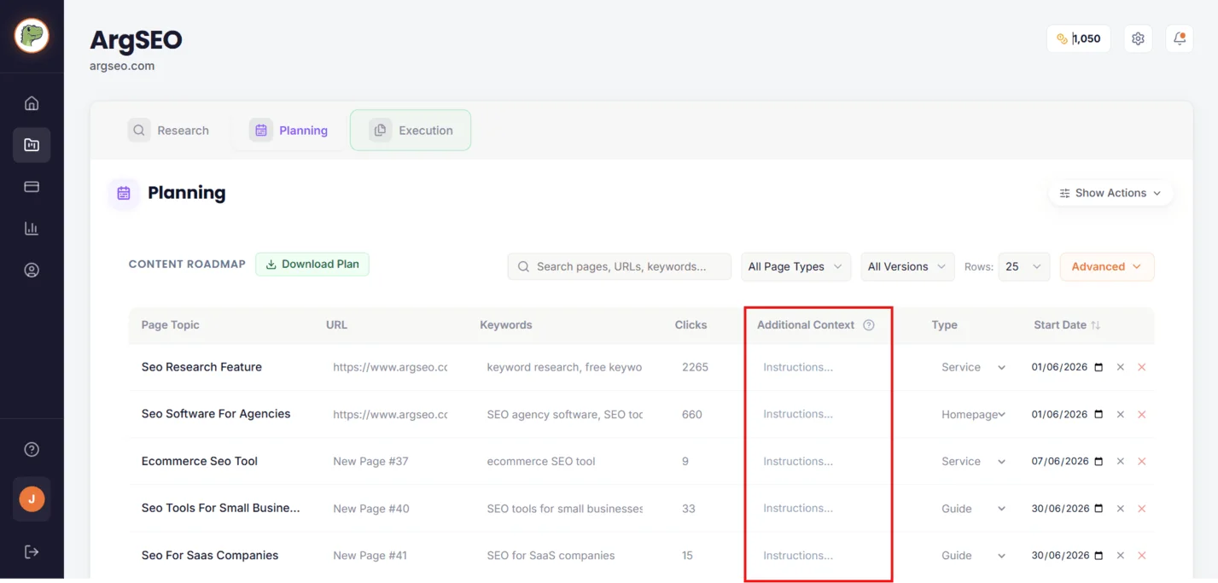The image size is (1218, 583).
Task: Click gray X in Seo Tools For Small Business row
Action: (1121, 508)
